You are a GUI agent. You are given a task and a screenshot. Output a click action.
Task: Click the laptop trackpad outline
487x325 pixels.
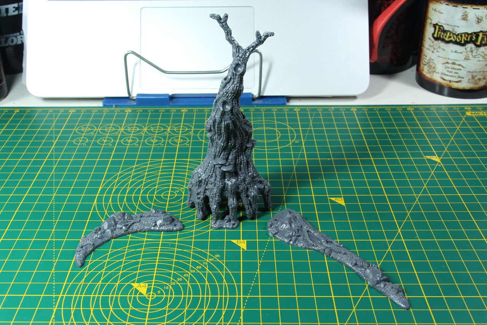pos(197,48)
